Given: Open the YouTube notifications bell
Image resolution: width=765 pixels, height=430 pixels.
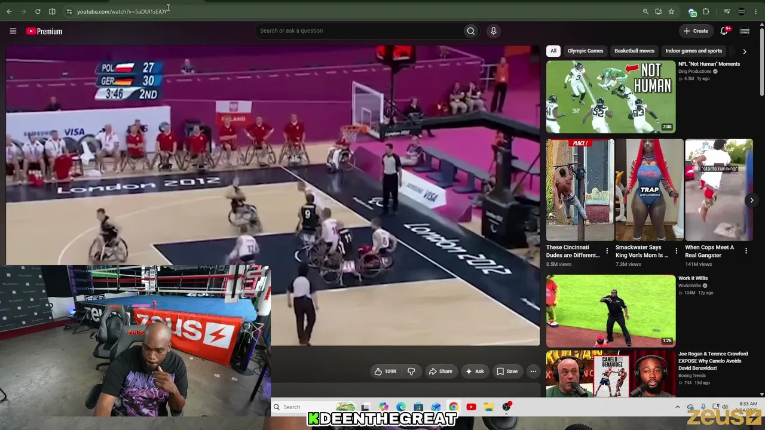Looking at the screenshot, I should [724, 31].
